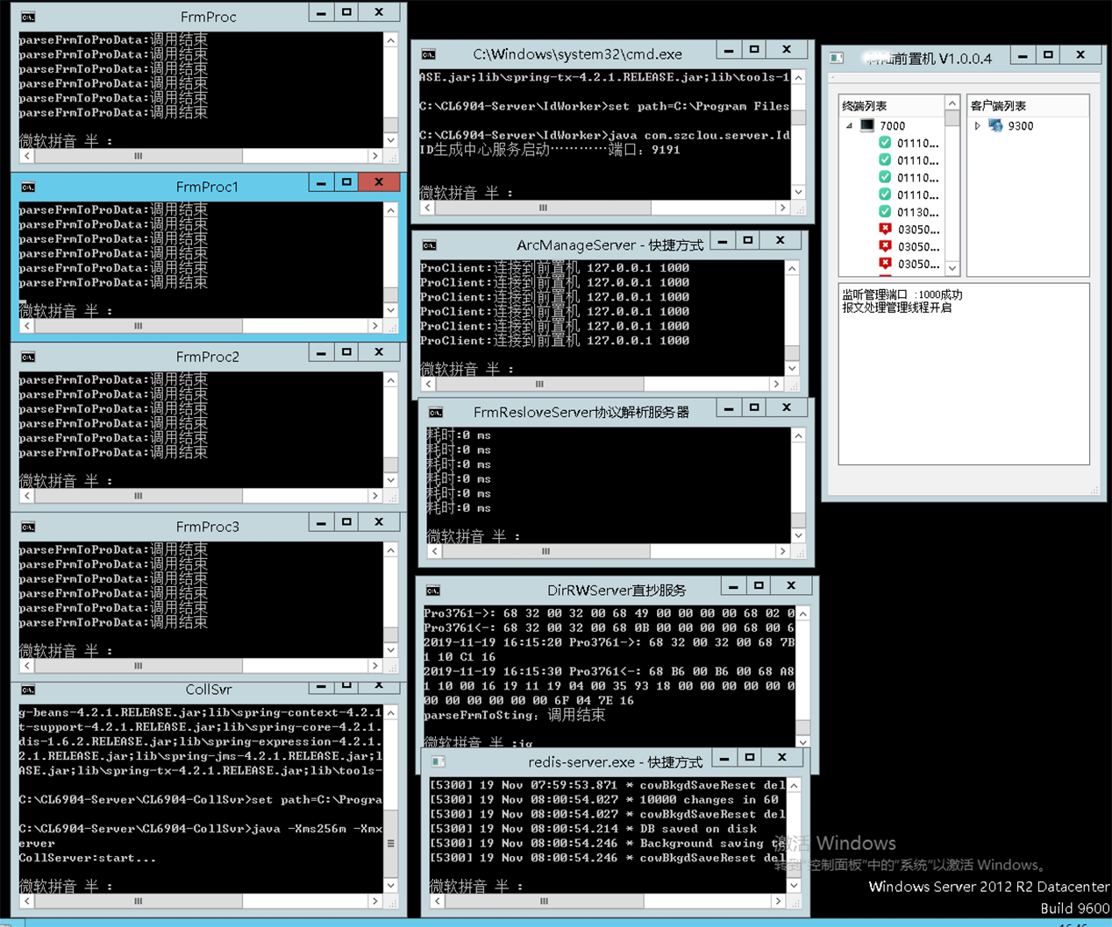The image size is (1112, 927).
Task: Click the DirRWServer window console icon
Action: 433,591
